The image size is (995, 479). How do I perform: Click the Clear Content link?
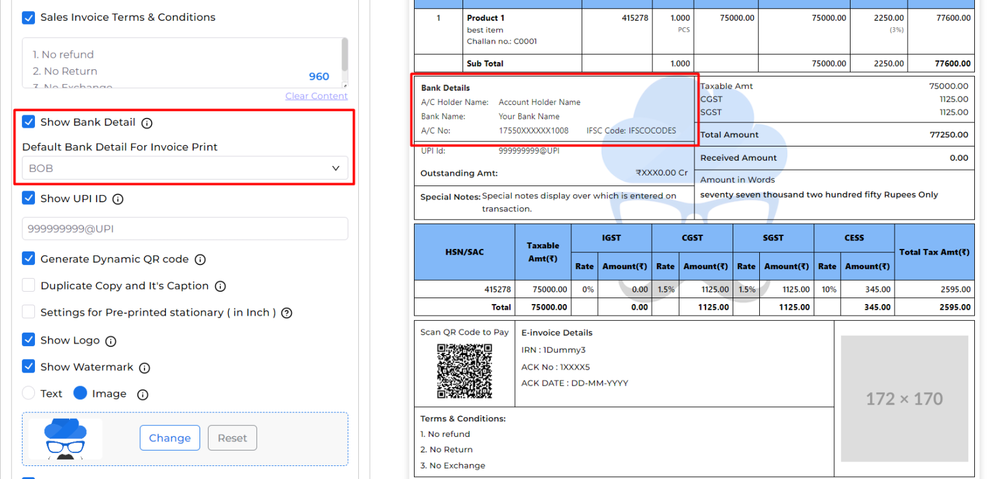[316, 95]
